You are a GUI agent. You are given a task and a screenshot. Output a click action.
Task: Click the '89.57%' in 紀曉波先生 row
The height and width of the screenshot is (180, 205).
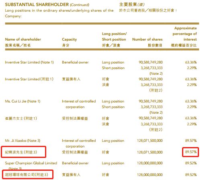191,152
